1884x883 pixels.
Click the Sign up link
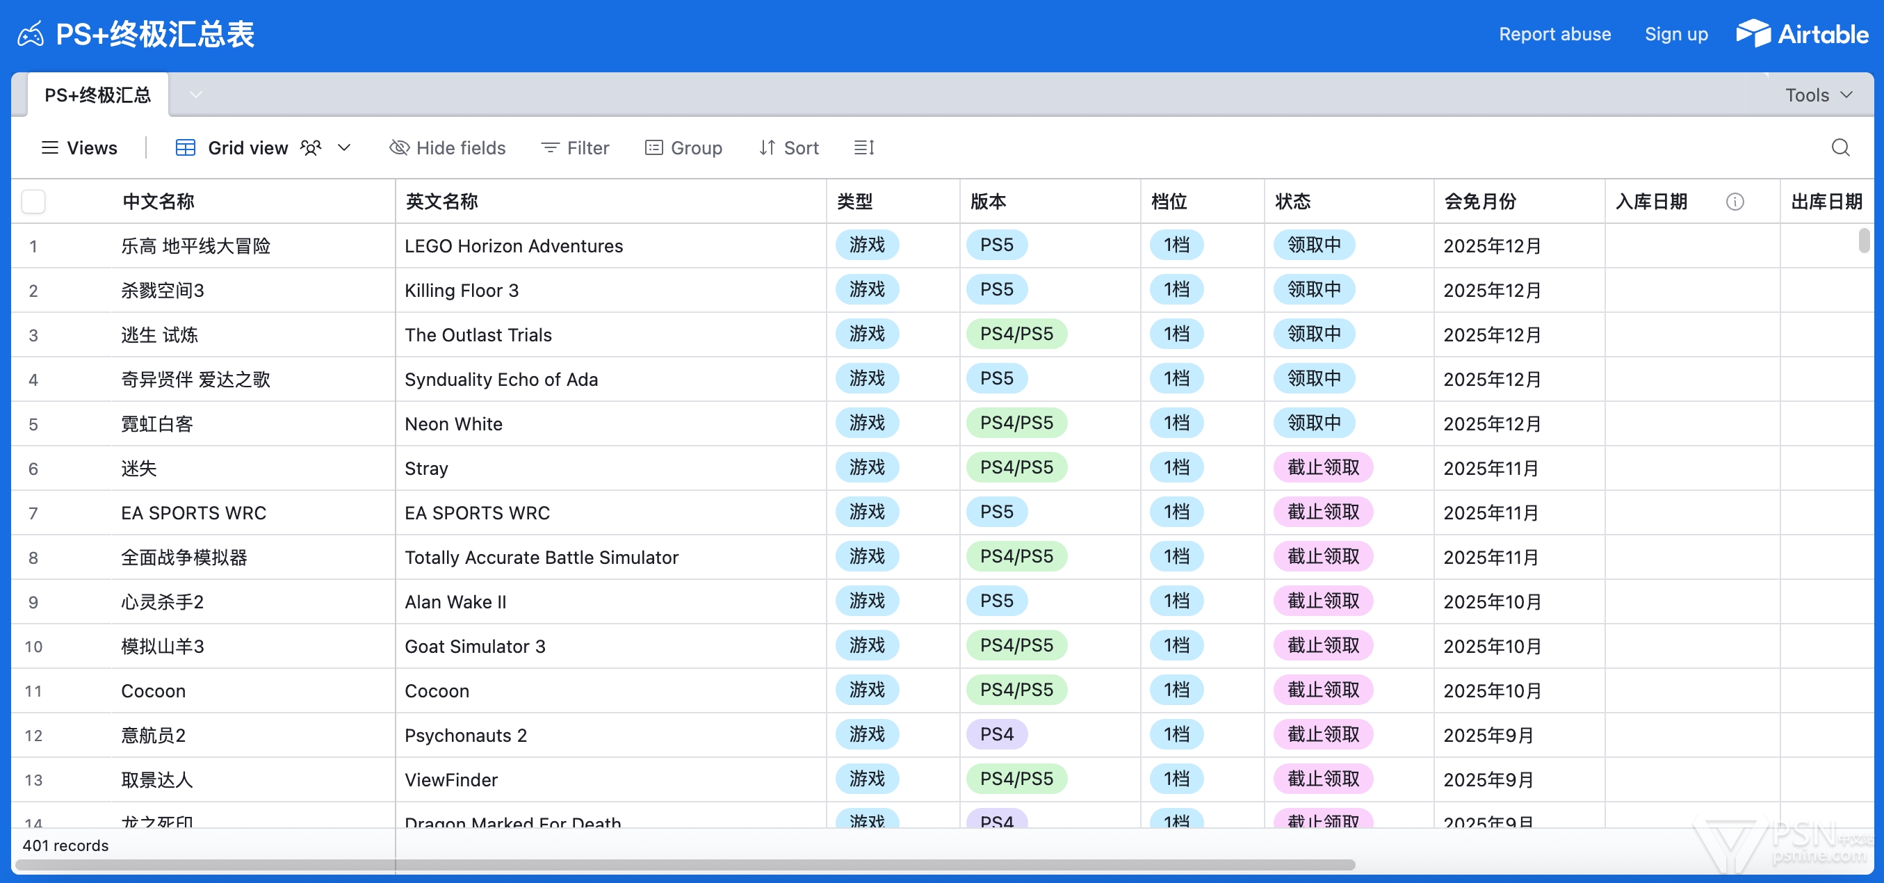(1675, 33)
